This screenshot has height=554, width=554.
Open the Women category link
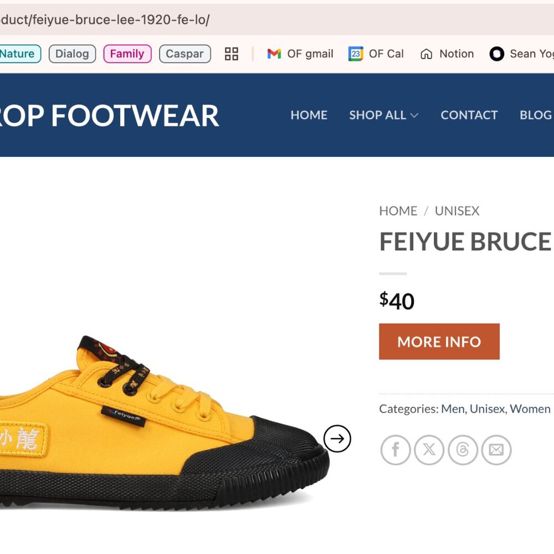pyautogui.click(x=531, y=409)
